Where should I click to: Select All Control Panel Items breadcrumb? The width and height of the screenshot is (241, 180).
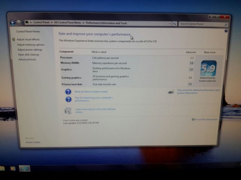tap(67, 22)
